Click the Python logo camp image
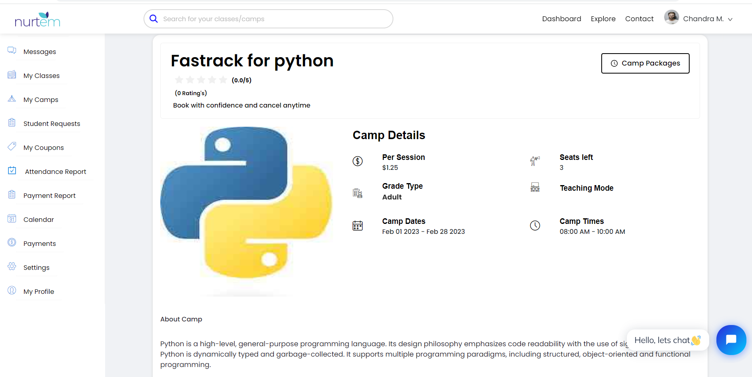This screenshot has height=377, width=752. coord(246,203)
